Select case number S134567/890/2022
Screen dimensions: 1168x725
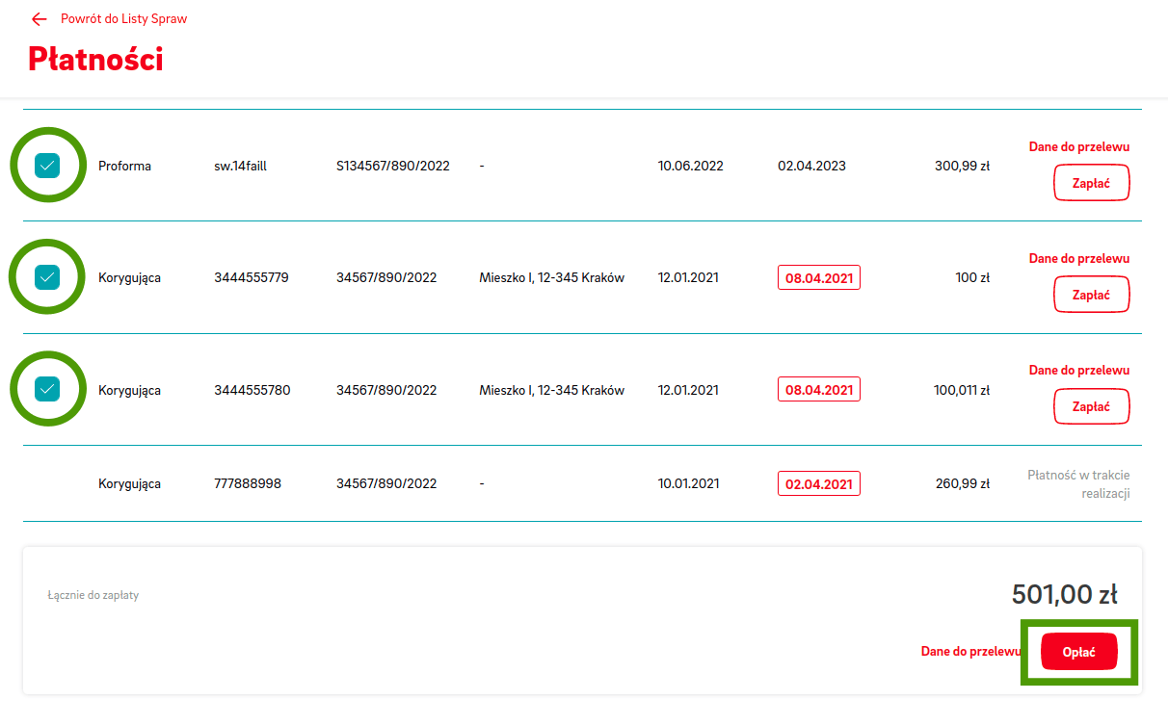[392, 167]
